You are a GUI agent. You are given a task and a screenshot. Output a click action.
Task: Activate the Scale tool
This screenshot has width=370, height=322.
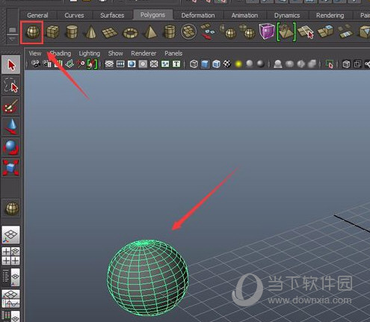click(10, 167)
